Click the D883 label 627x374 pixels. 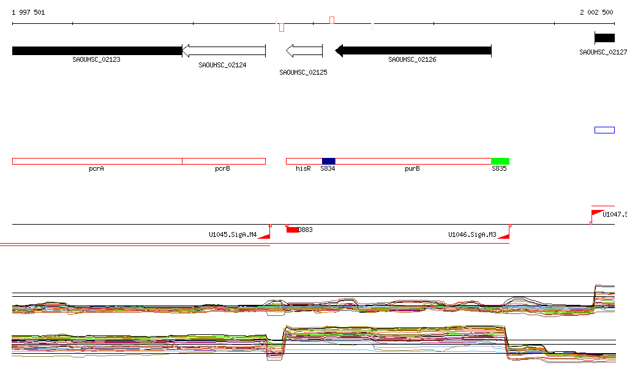(306, 230)
